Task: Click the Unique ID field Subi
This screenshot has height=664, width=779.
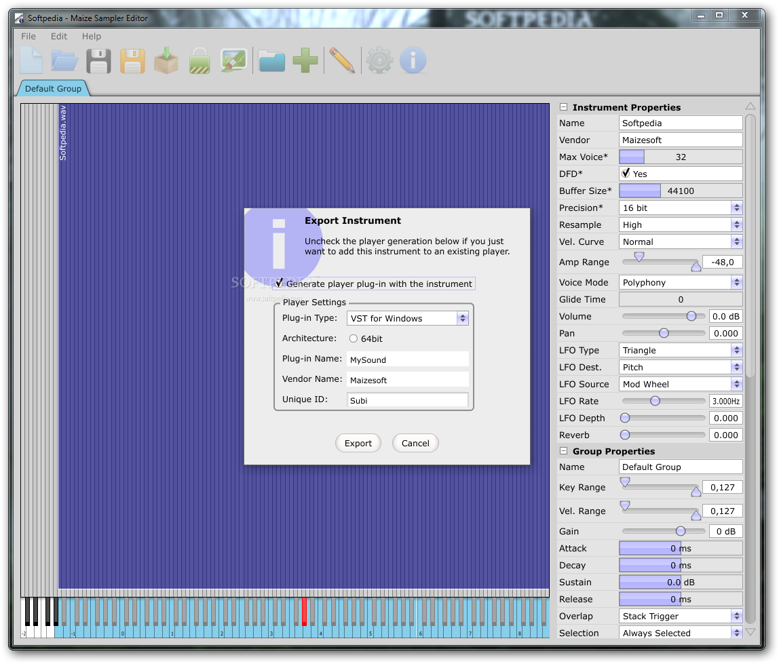Action: pos(407,400)
